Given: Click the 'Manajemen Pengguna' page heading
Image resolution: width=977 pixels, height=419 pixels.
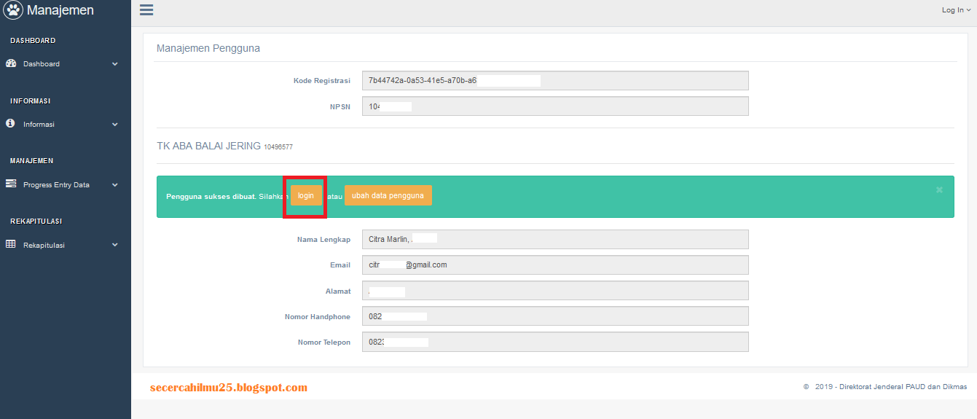Looking at the screenshot, I should 208,48.
